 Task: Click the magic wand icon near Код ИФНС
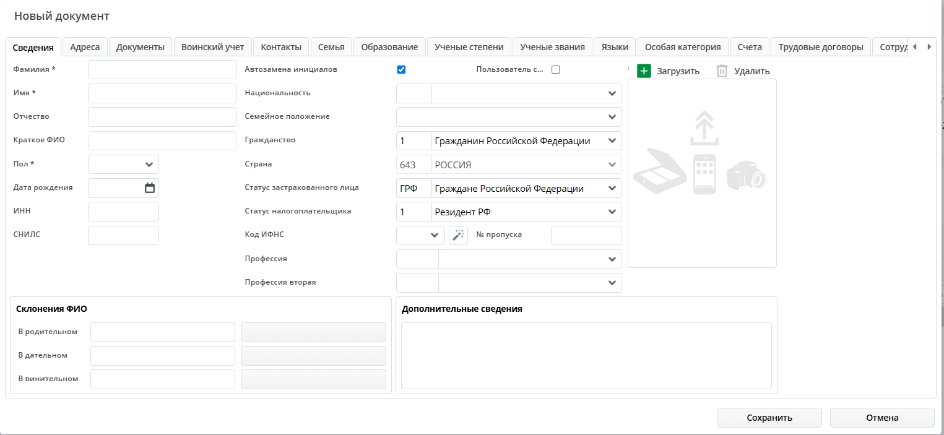pyautogui.click(x=458, y=235)
